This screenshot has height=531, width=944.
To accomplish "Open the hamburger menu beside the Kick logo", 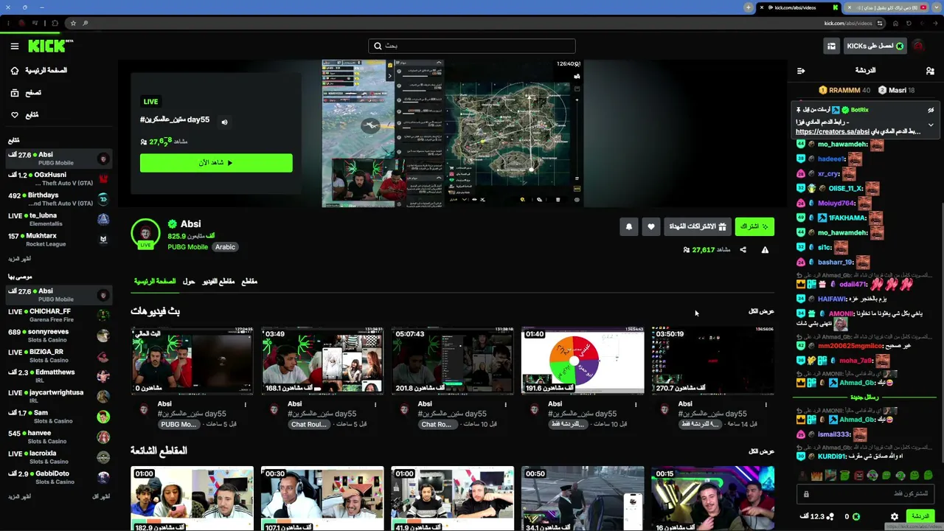I will click(15, 46).
